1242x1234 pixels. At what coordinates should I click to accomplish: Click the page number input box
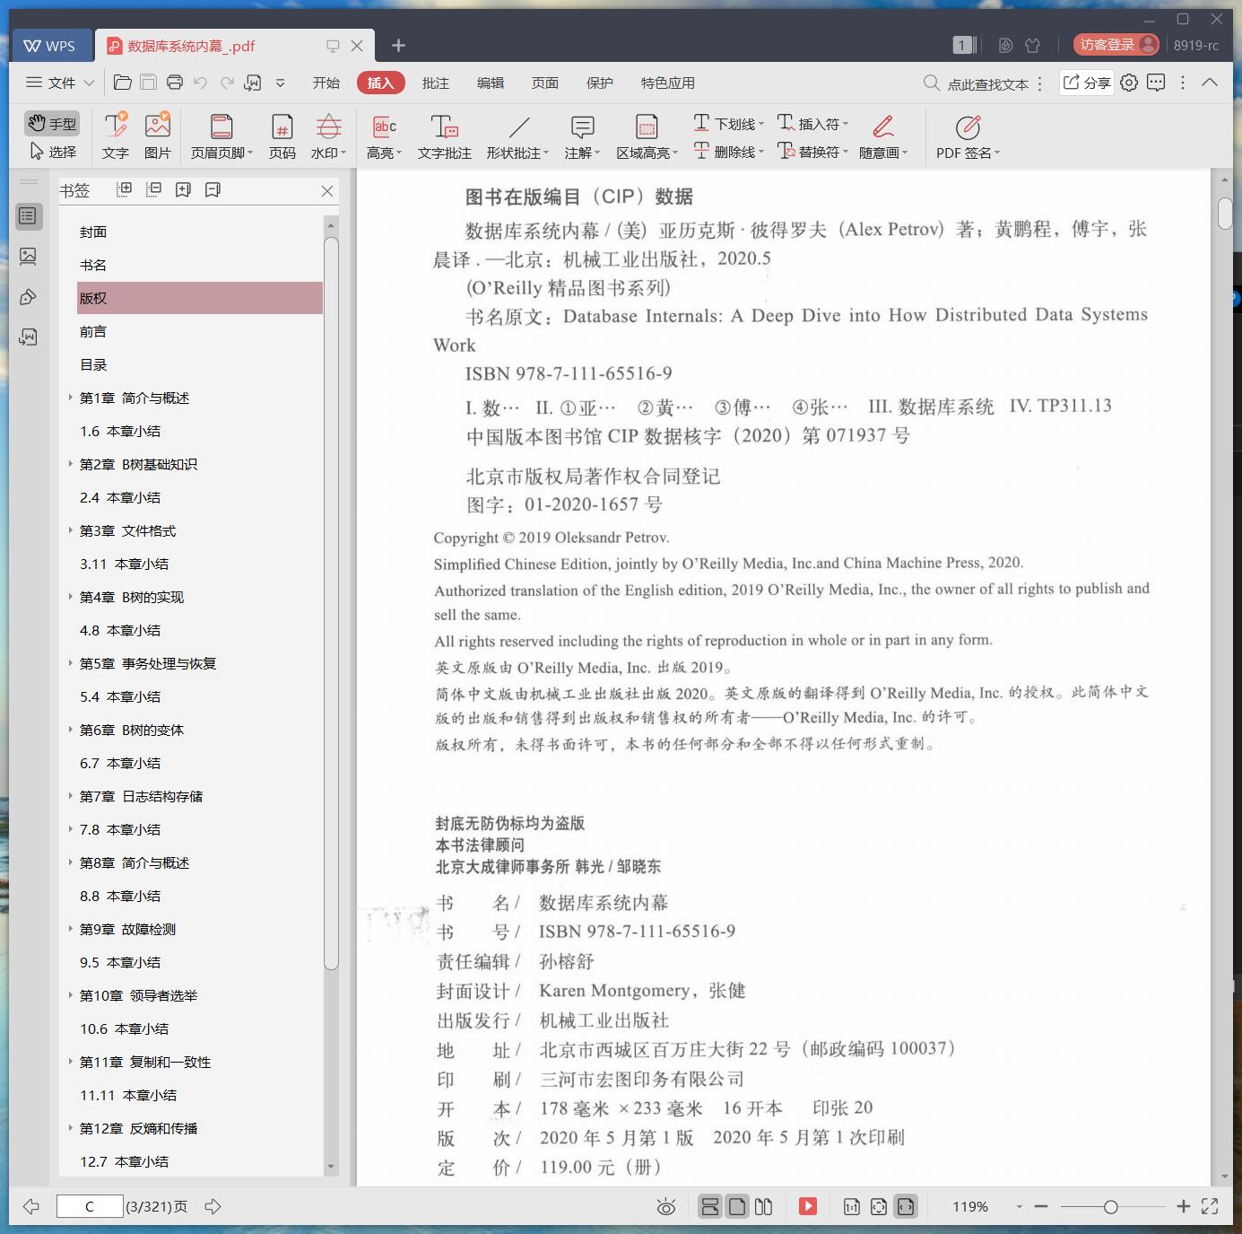pos(90,1206)
